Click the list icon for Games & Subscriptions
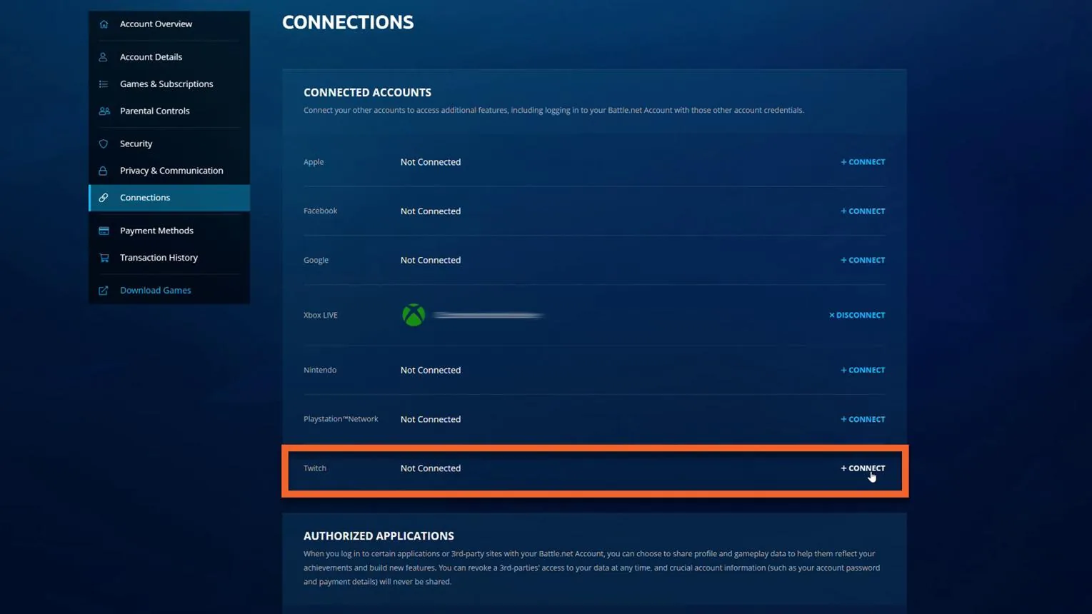 104,84
